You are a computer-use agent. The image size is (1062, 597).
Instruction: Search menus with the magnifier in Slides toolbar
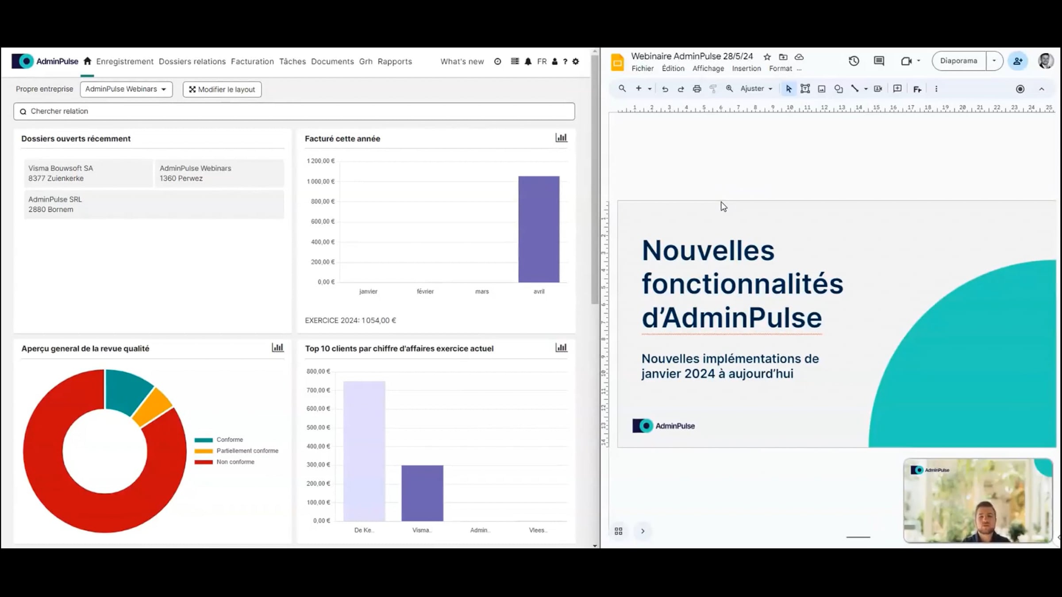(622, 88)
